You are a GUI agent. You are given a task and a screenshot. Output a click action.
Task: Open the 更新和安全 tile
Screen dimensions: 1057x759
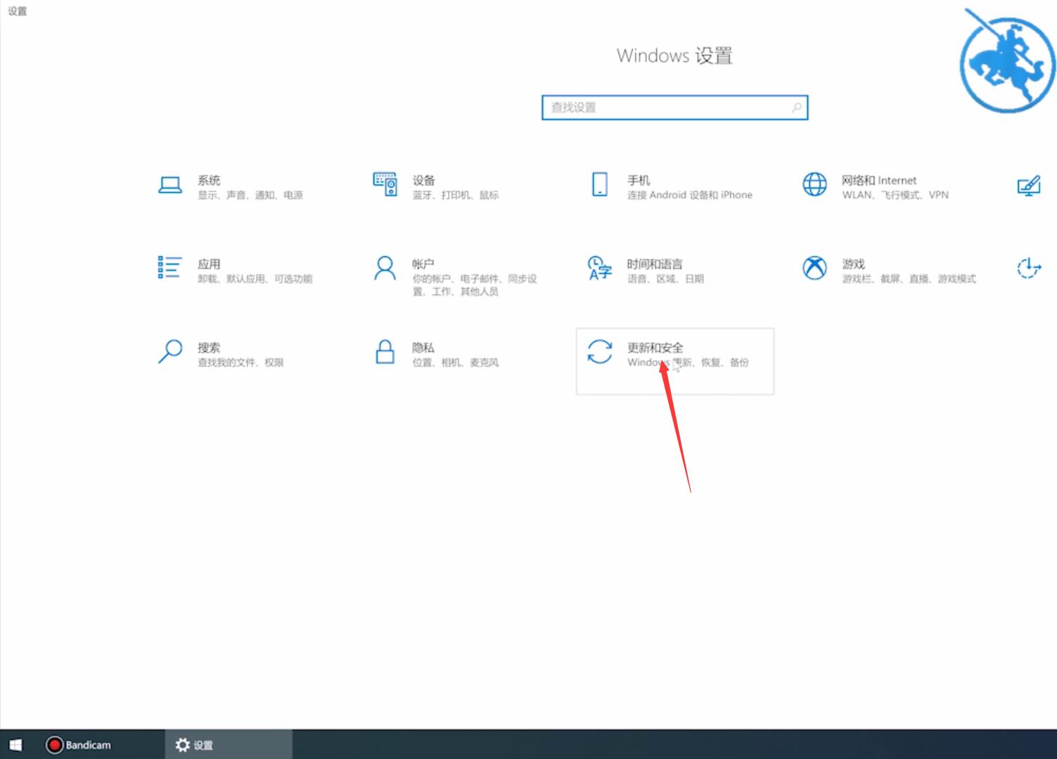click(675, 361)
